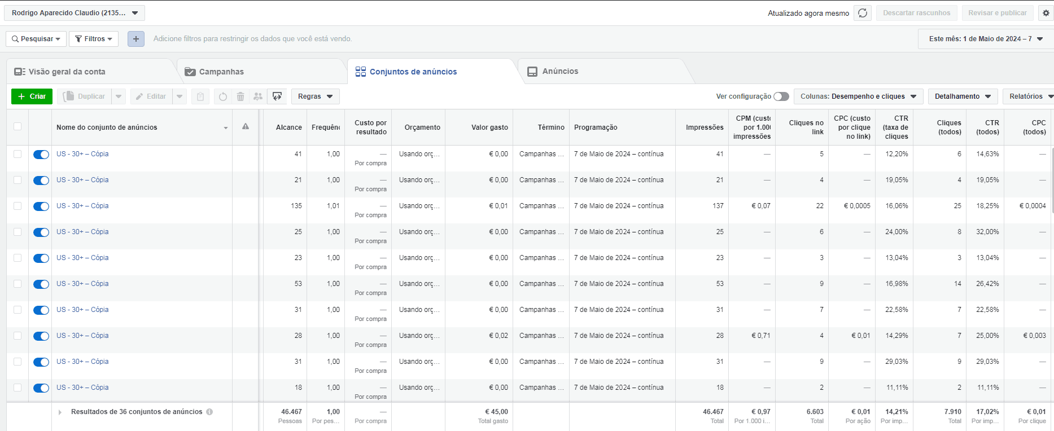Click the plus add-filter icon
Screen dimensions: 1054x431
[x=136, y=39]
